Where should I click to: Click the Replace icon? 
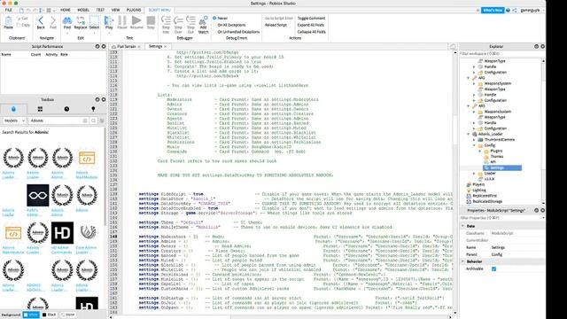coord(81,20)
